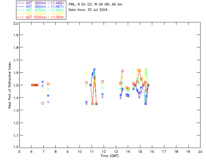Click the 1.0 y-axis tick label
Screen dimensions: 206x164
pyautogui.click(x=16, y=147)
